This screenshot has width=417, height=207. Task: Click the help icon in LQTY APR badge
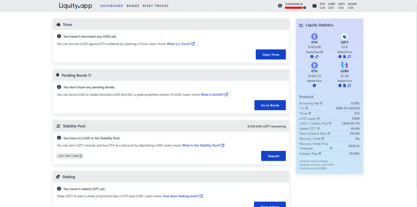coord(80,156)
